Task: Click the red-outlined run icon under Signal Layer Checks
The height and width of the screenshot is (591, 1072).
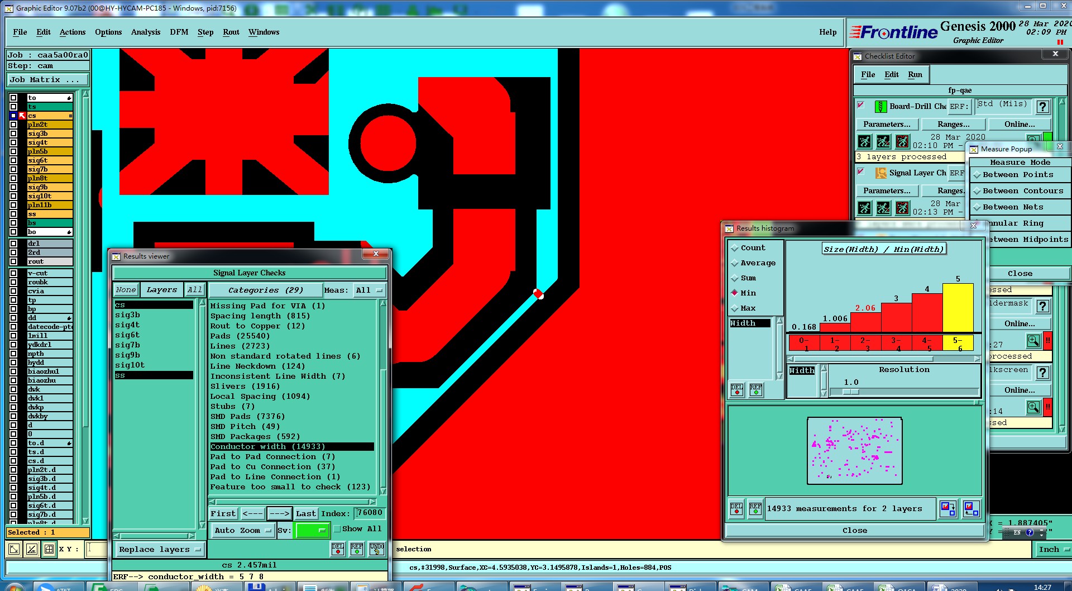Action: pyautogui.click(x=902, y=208)
